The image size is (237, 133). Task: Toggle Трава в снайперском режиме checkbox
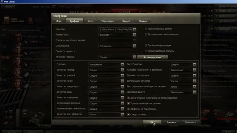pyautogui.click(x=128, y=103)
